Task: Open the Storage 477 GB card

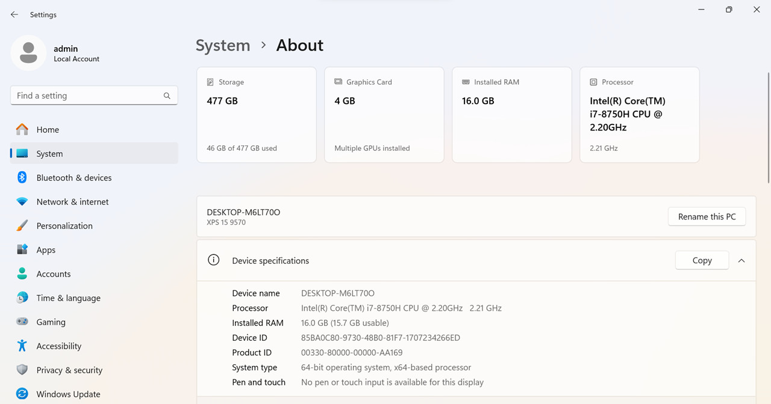Action: [257, 115]
